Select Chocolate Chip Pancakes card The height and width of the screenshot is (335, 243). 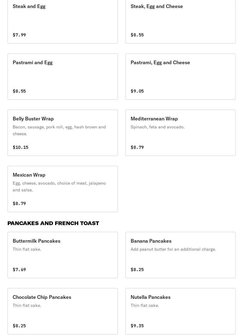[x=63, y=311]
